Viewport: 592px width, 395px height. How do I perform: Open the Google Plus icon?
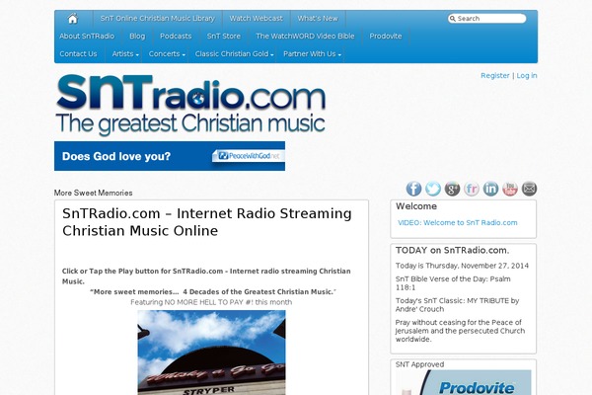452,189
